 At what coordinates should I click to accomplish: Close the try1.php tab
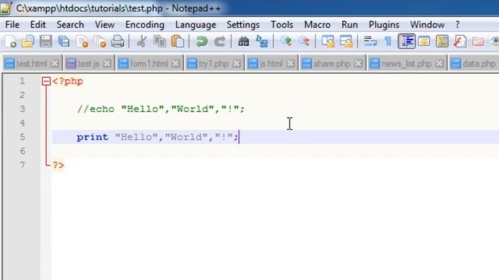coord(236,64)
